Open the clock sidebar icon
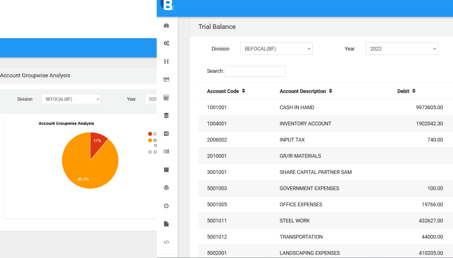 (x=167, y=206)
